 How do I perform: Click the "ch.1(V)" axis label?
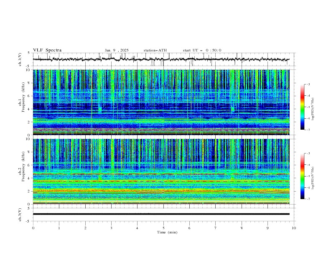point(20,59)
